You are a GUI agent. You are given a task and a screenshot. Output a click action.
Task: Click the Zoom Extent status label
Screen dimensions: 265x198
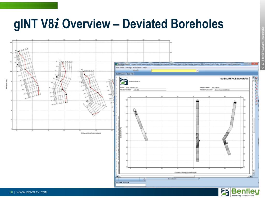[172, 179]
